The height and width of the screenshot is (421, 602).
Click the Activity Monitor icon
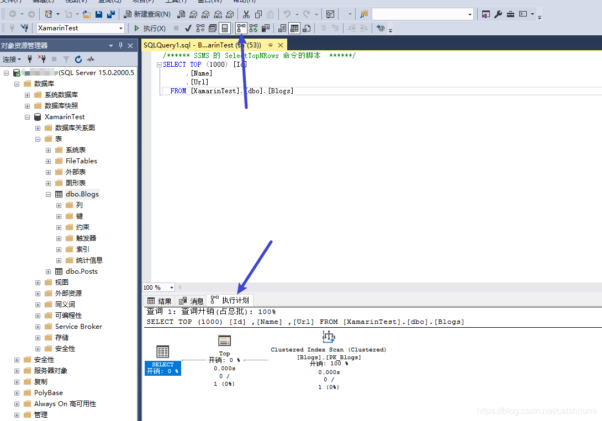coord(330,14)
